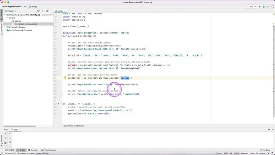Close the app tab in Run panel
This screenshot has height=155, width=275.
click(x=19, y=130)
